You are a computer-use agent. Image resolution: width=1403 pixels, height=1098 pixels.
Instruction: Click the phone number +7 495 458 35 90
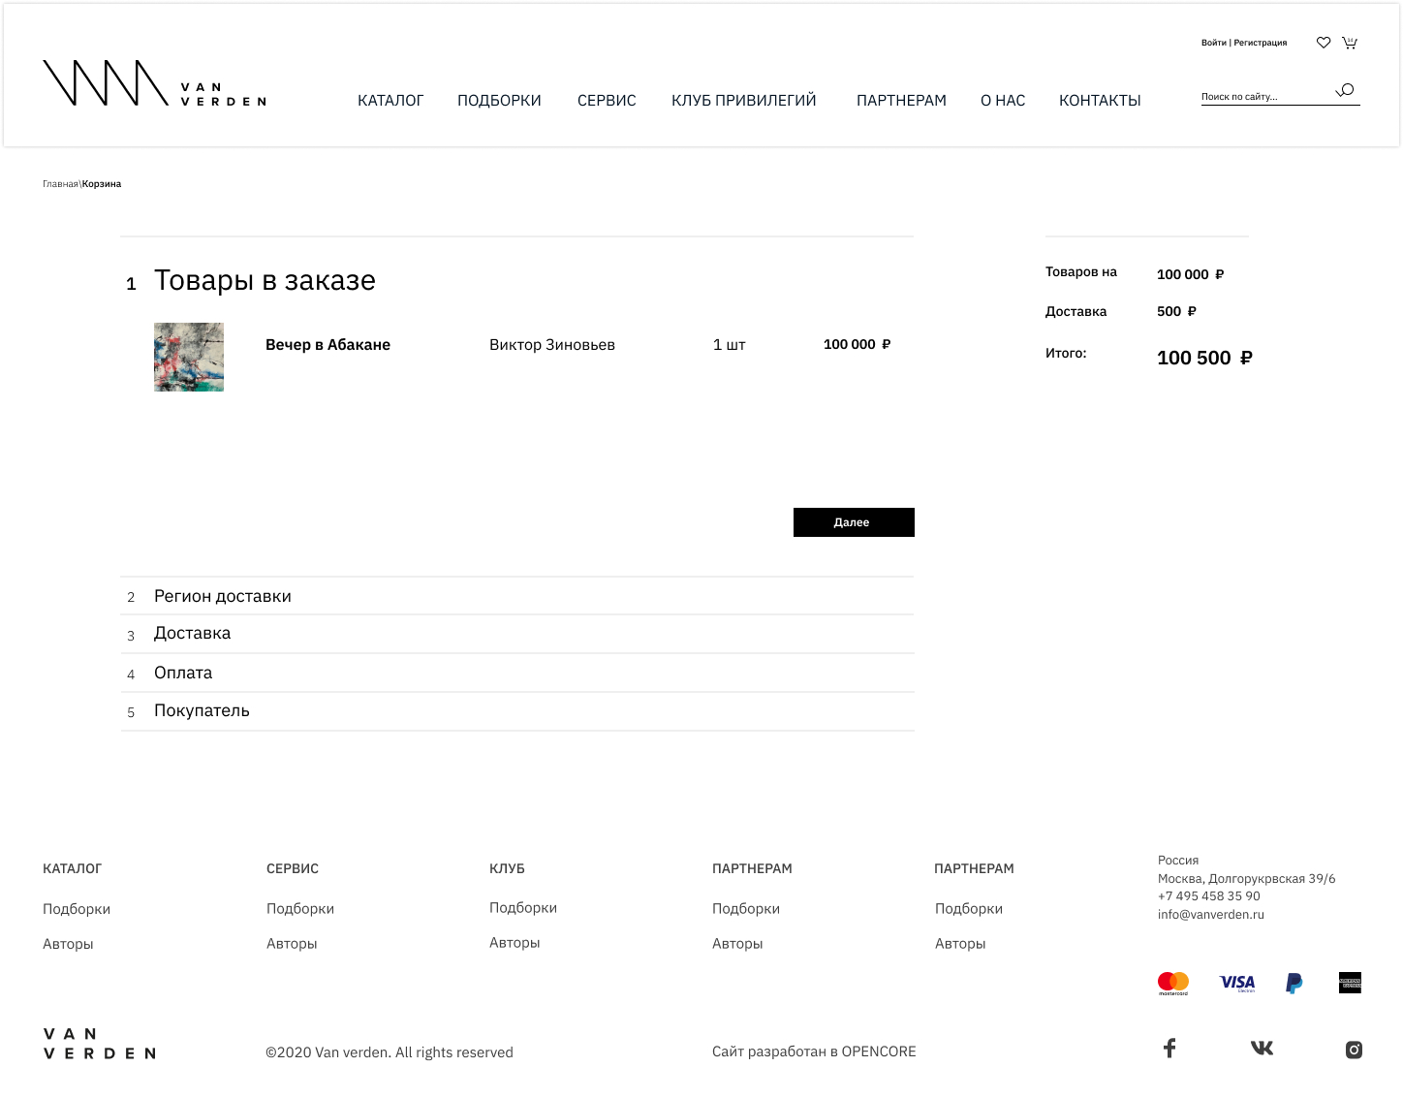[x=1209, y=896]
